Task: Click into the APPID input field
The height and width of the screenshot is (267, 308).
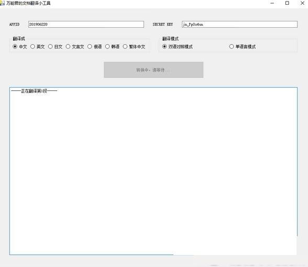Action: (x=86, y=24)
